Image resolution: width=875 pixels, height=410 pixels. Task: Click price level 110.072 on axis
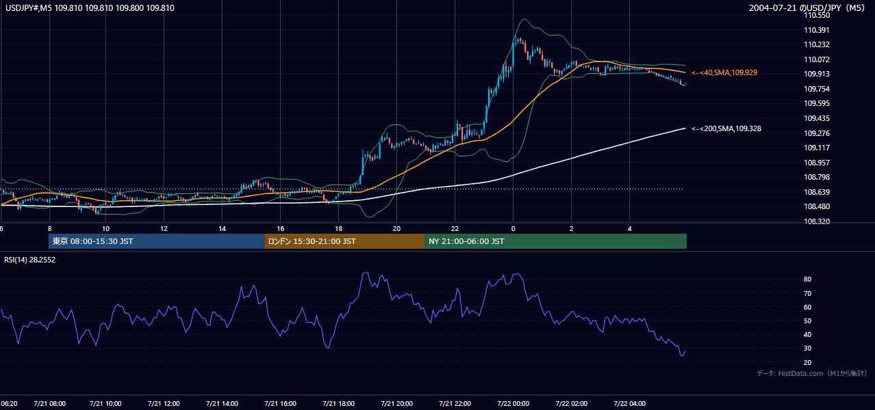click(x=816, y=59)
